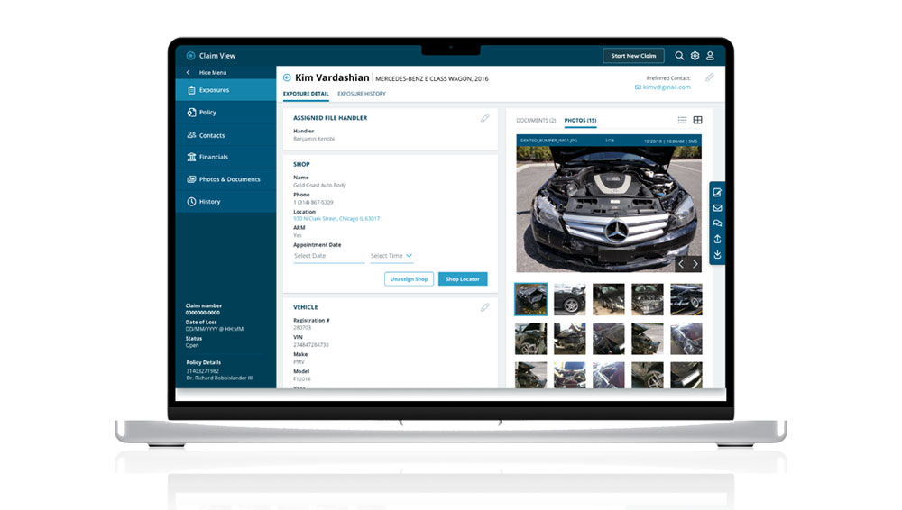This screenshot has width=902, height=510.
Task: Select Contacts in the sidebar menu
Action: [x=225, y=135]
